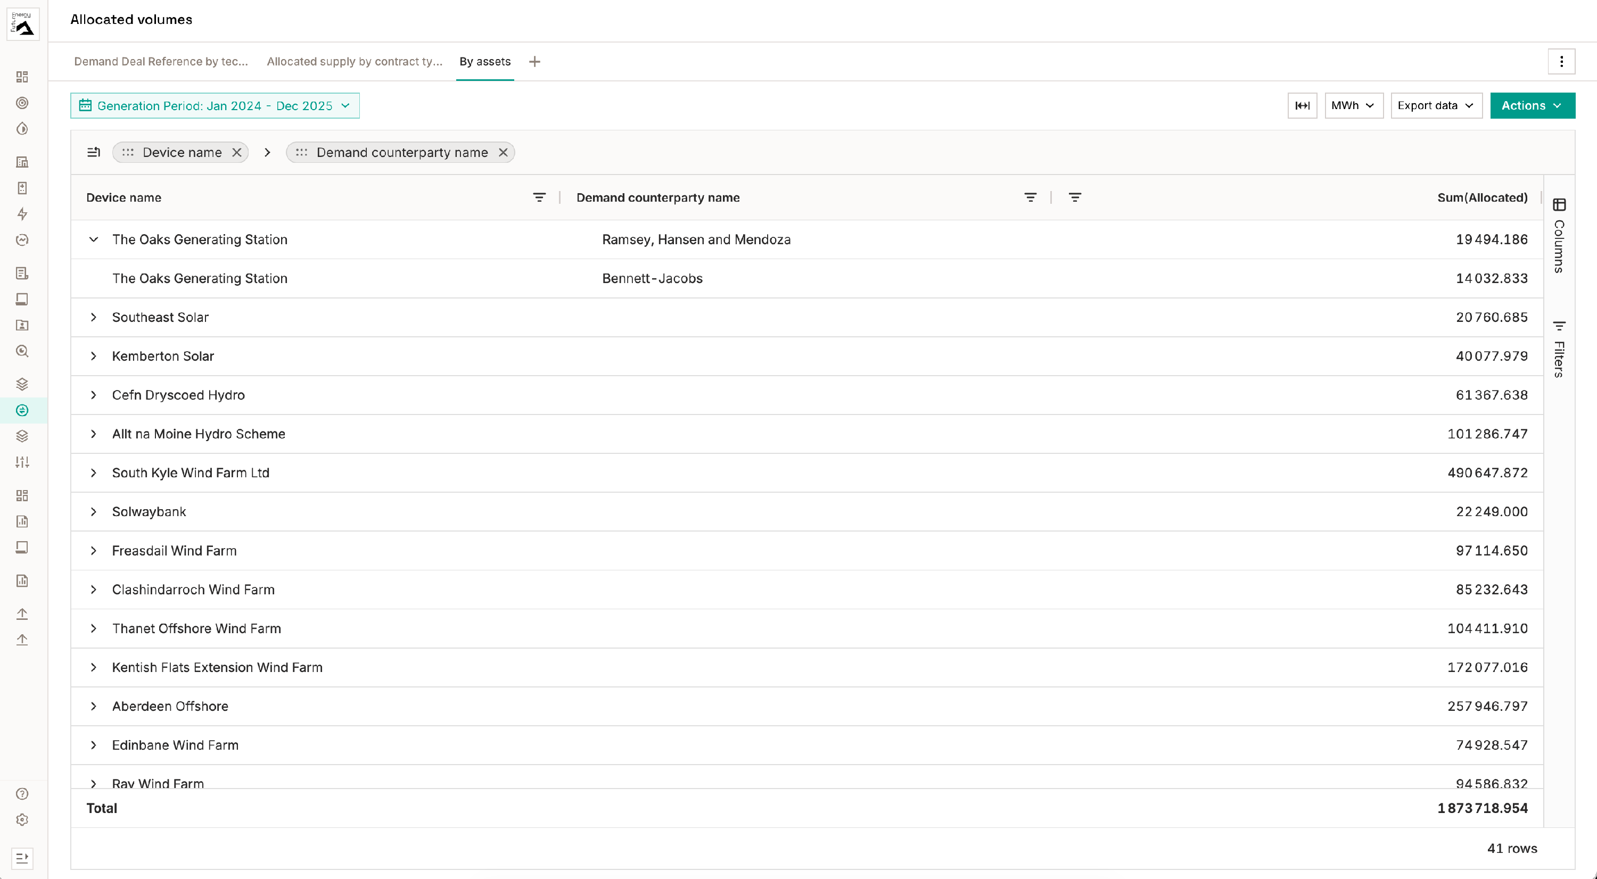The image size is (1597, 879).
Task: Open filter on Demand counterparty name column
Action: pyautogui.click(x=1030, y=197)
